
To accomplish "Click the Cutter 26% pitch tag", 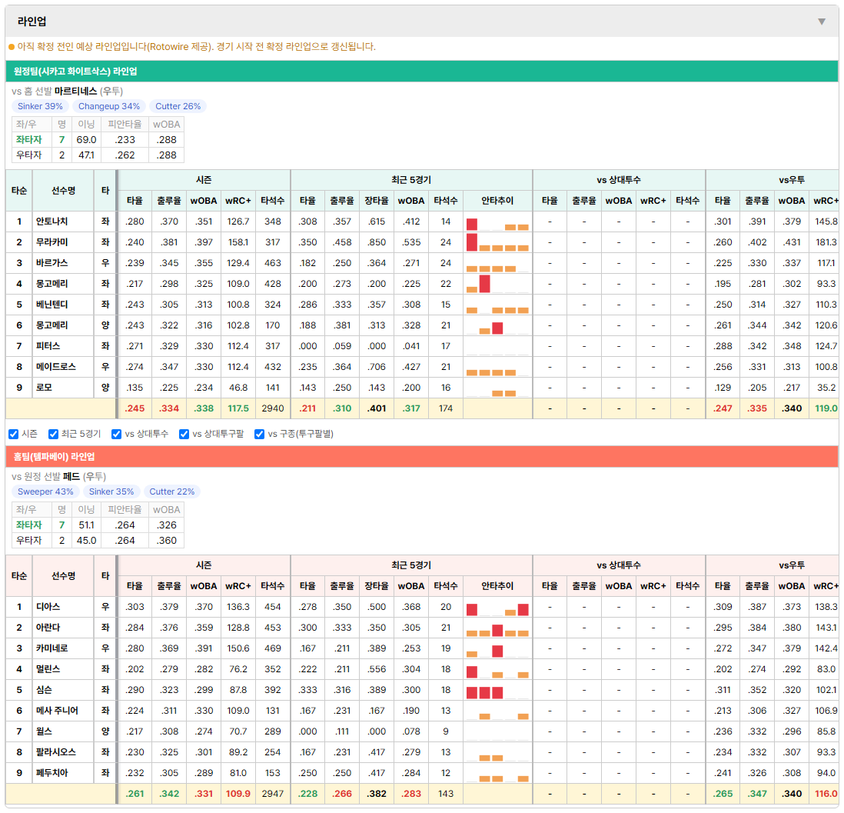I will coord(178,107).
